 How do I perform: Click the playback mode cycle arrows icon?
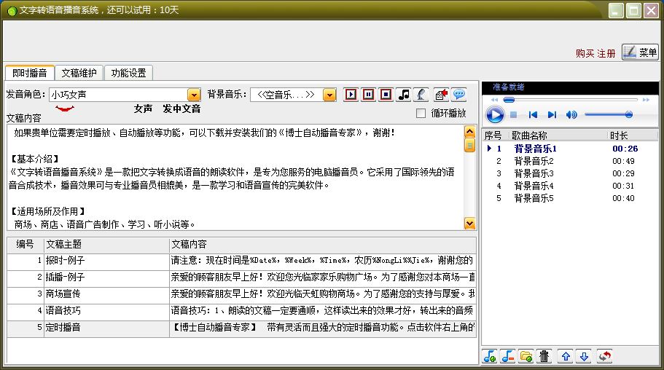pyautogui.click(x=604, y=356)
